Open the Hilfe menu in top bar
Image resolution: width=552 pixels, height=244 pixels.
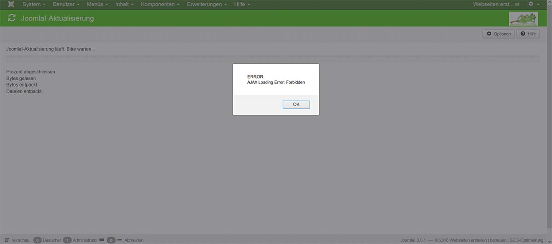point(241,4)
